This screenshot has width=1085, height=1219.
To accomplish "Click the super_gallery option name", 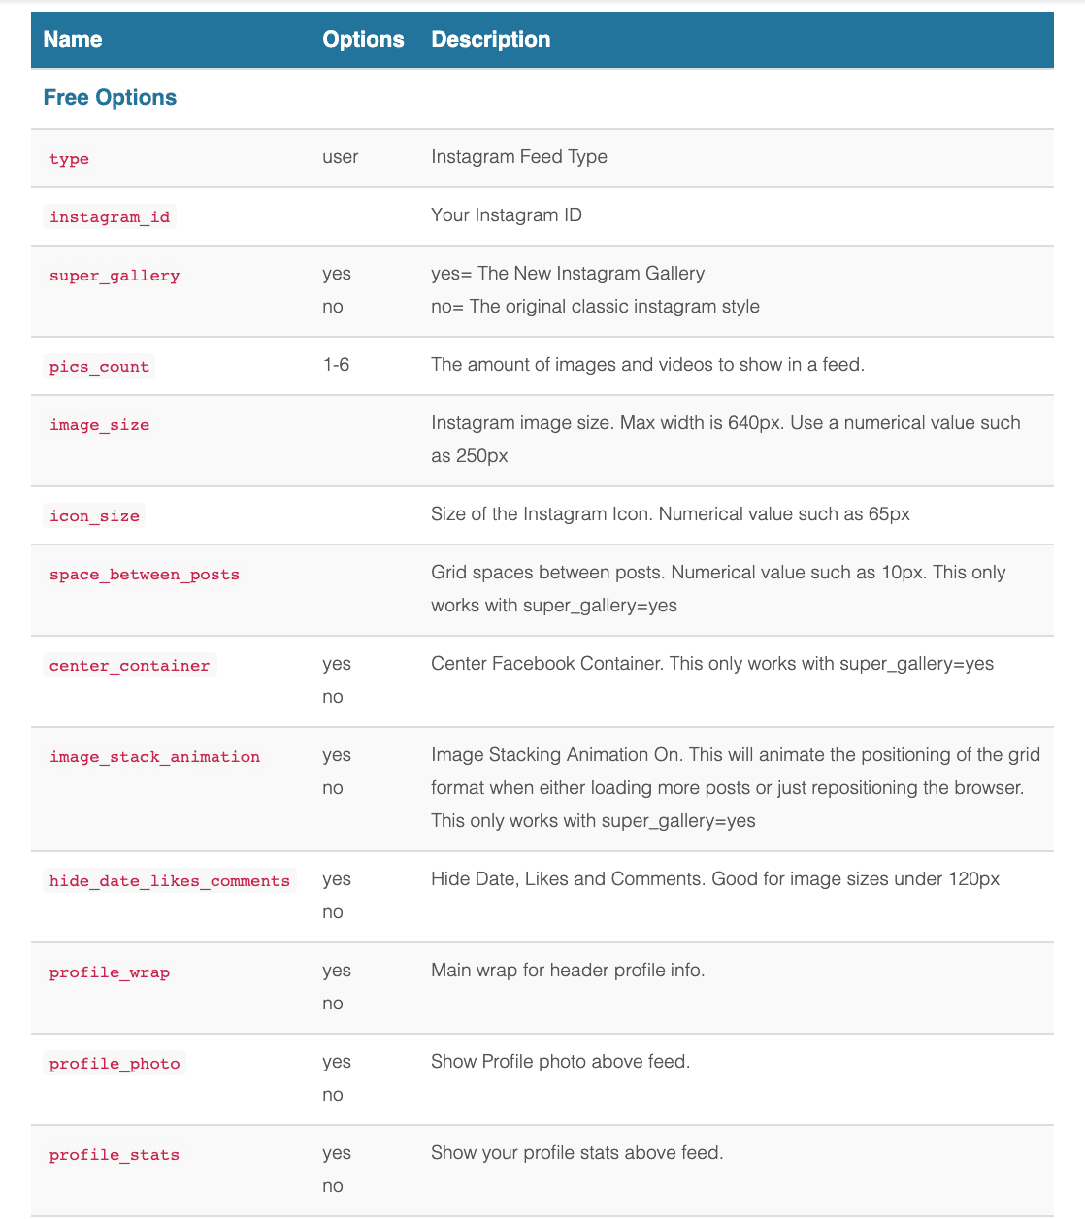I will click(115, 276).
